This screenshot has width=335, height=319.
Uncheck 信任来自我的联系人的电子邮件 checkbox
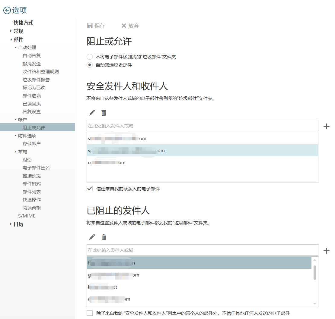tap(90, 189)
